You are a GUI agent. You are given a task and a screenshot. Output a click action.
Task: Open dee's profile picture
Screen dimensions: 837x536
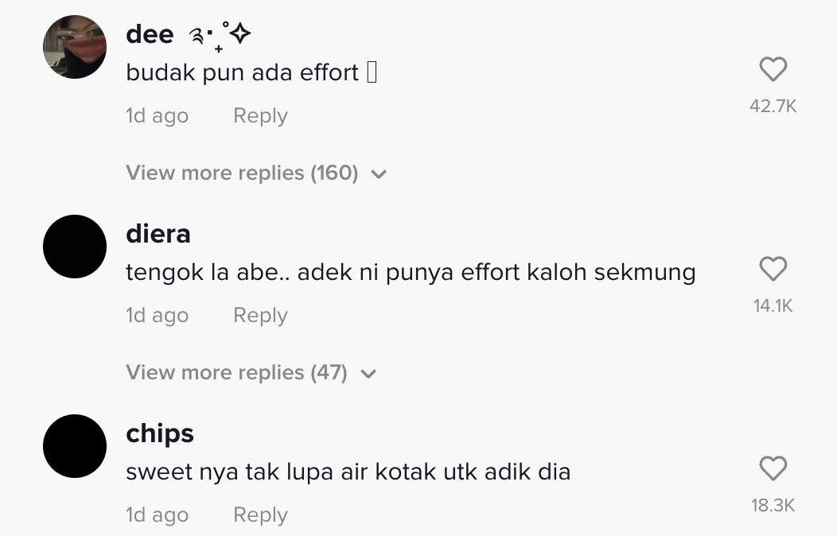(74, 47)
